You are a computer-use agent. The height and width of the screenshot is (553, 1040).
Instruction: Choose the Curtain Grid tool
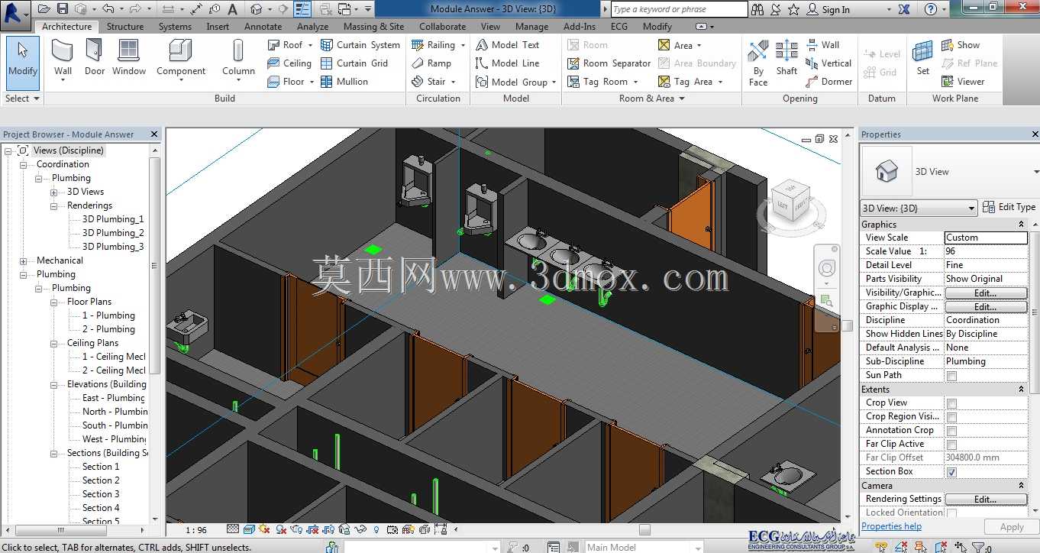354,63
